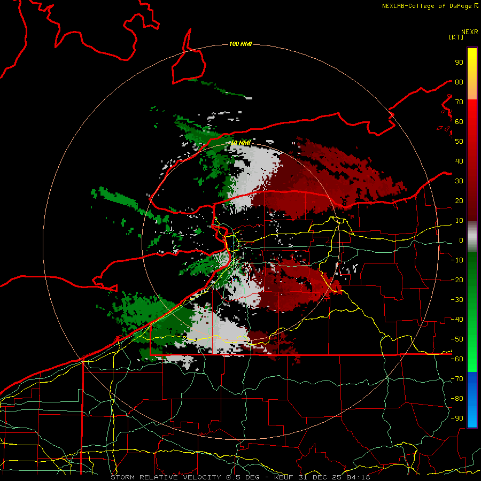Click the 50 NMI range ring label

pyautogui.click(x=241, y=143)
